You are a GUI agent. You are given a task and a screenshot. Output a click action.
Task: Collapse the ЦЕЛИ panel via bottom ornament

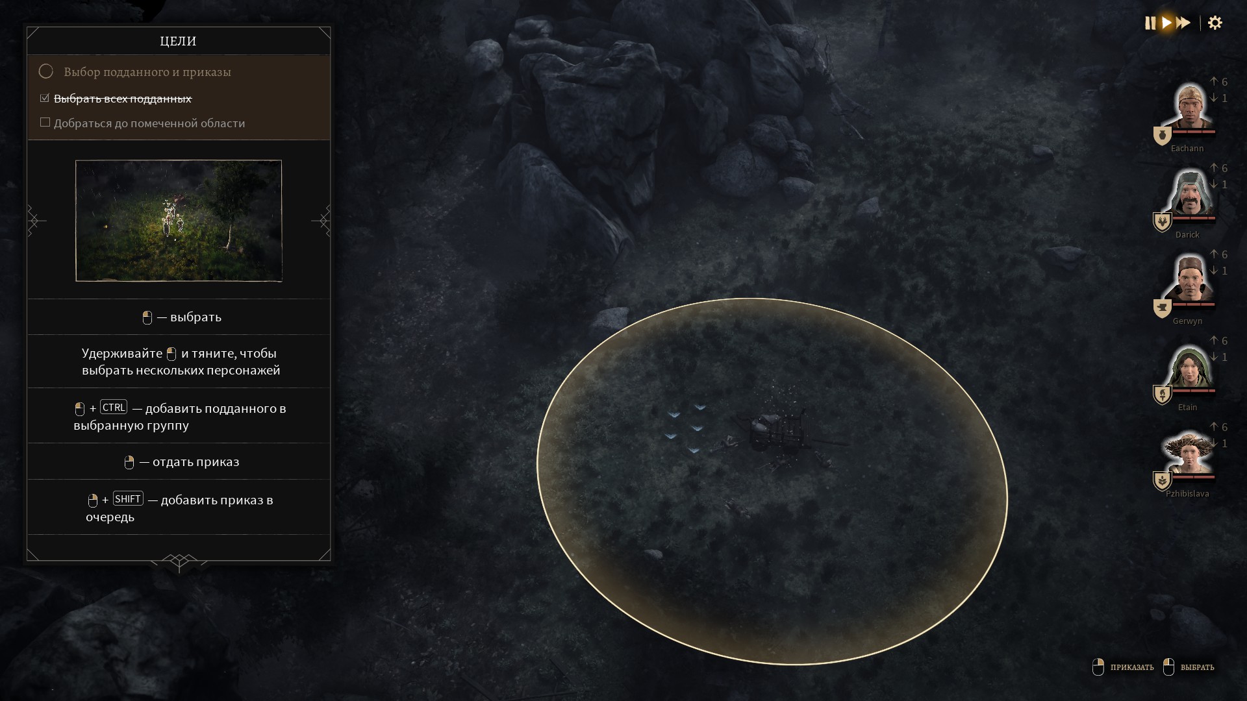(179, 561)
